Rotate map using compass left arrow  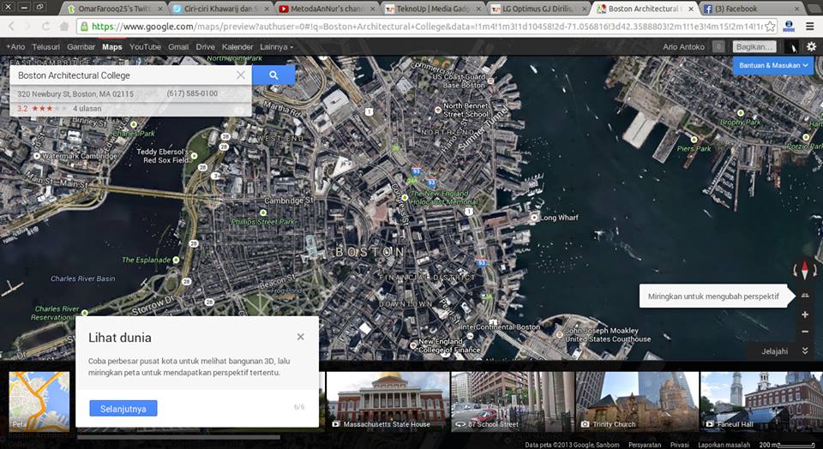point(796,271)
